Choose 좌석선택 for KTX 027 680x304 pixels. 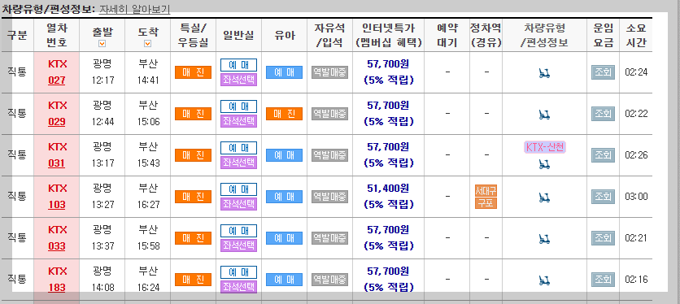(238, 80)
